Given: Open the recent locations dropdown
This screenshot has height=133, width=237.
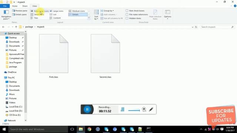Looking at the screenshot, I should (x=12, y=27).
